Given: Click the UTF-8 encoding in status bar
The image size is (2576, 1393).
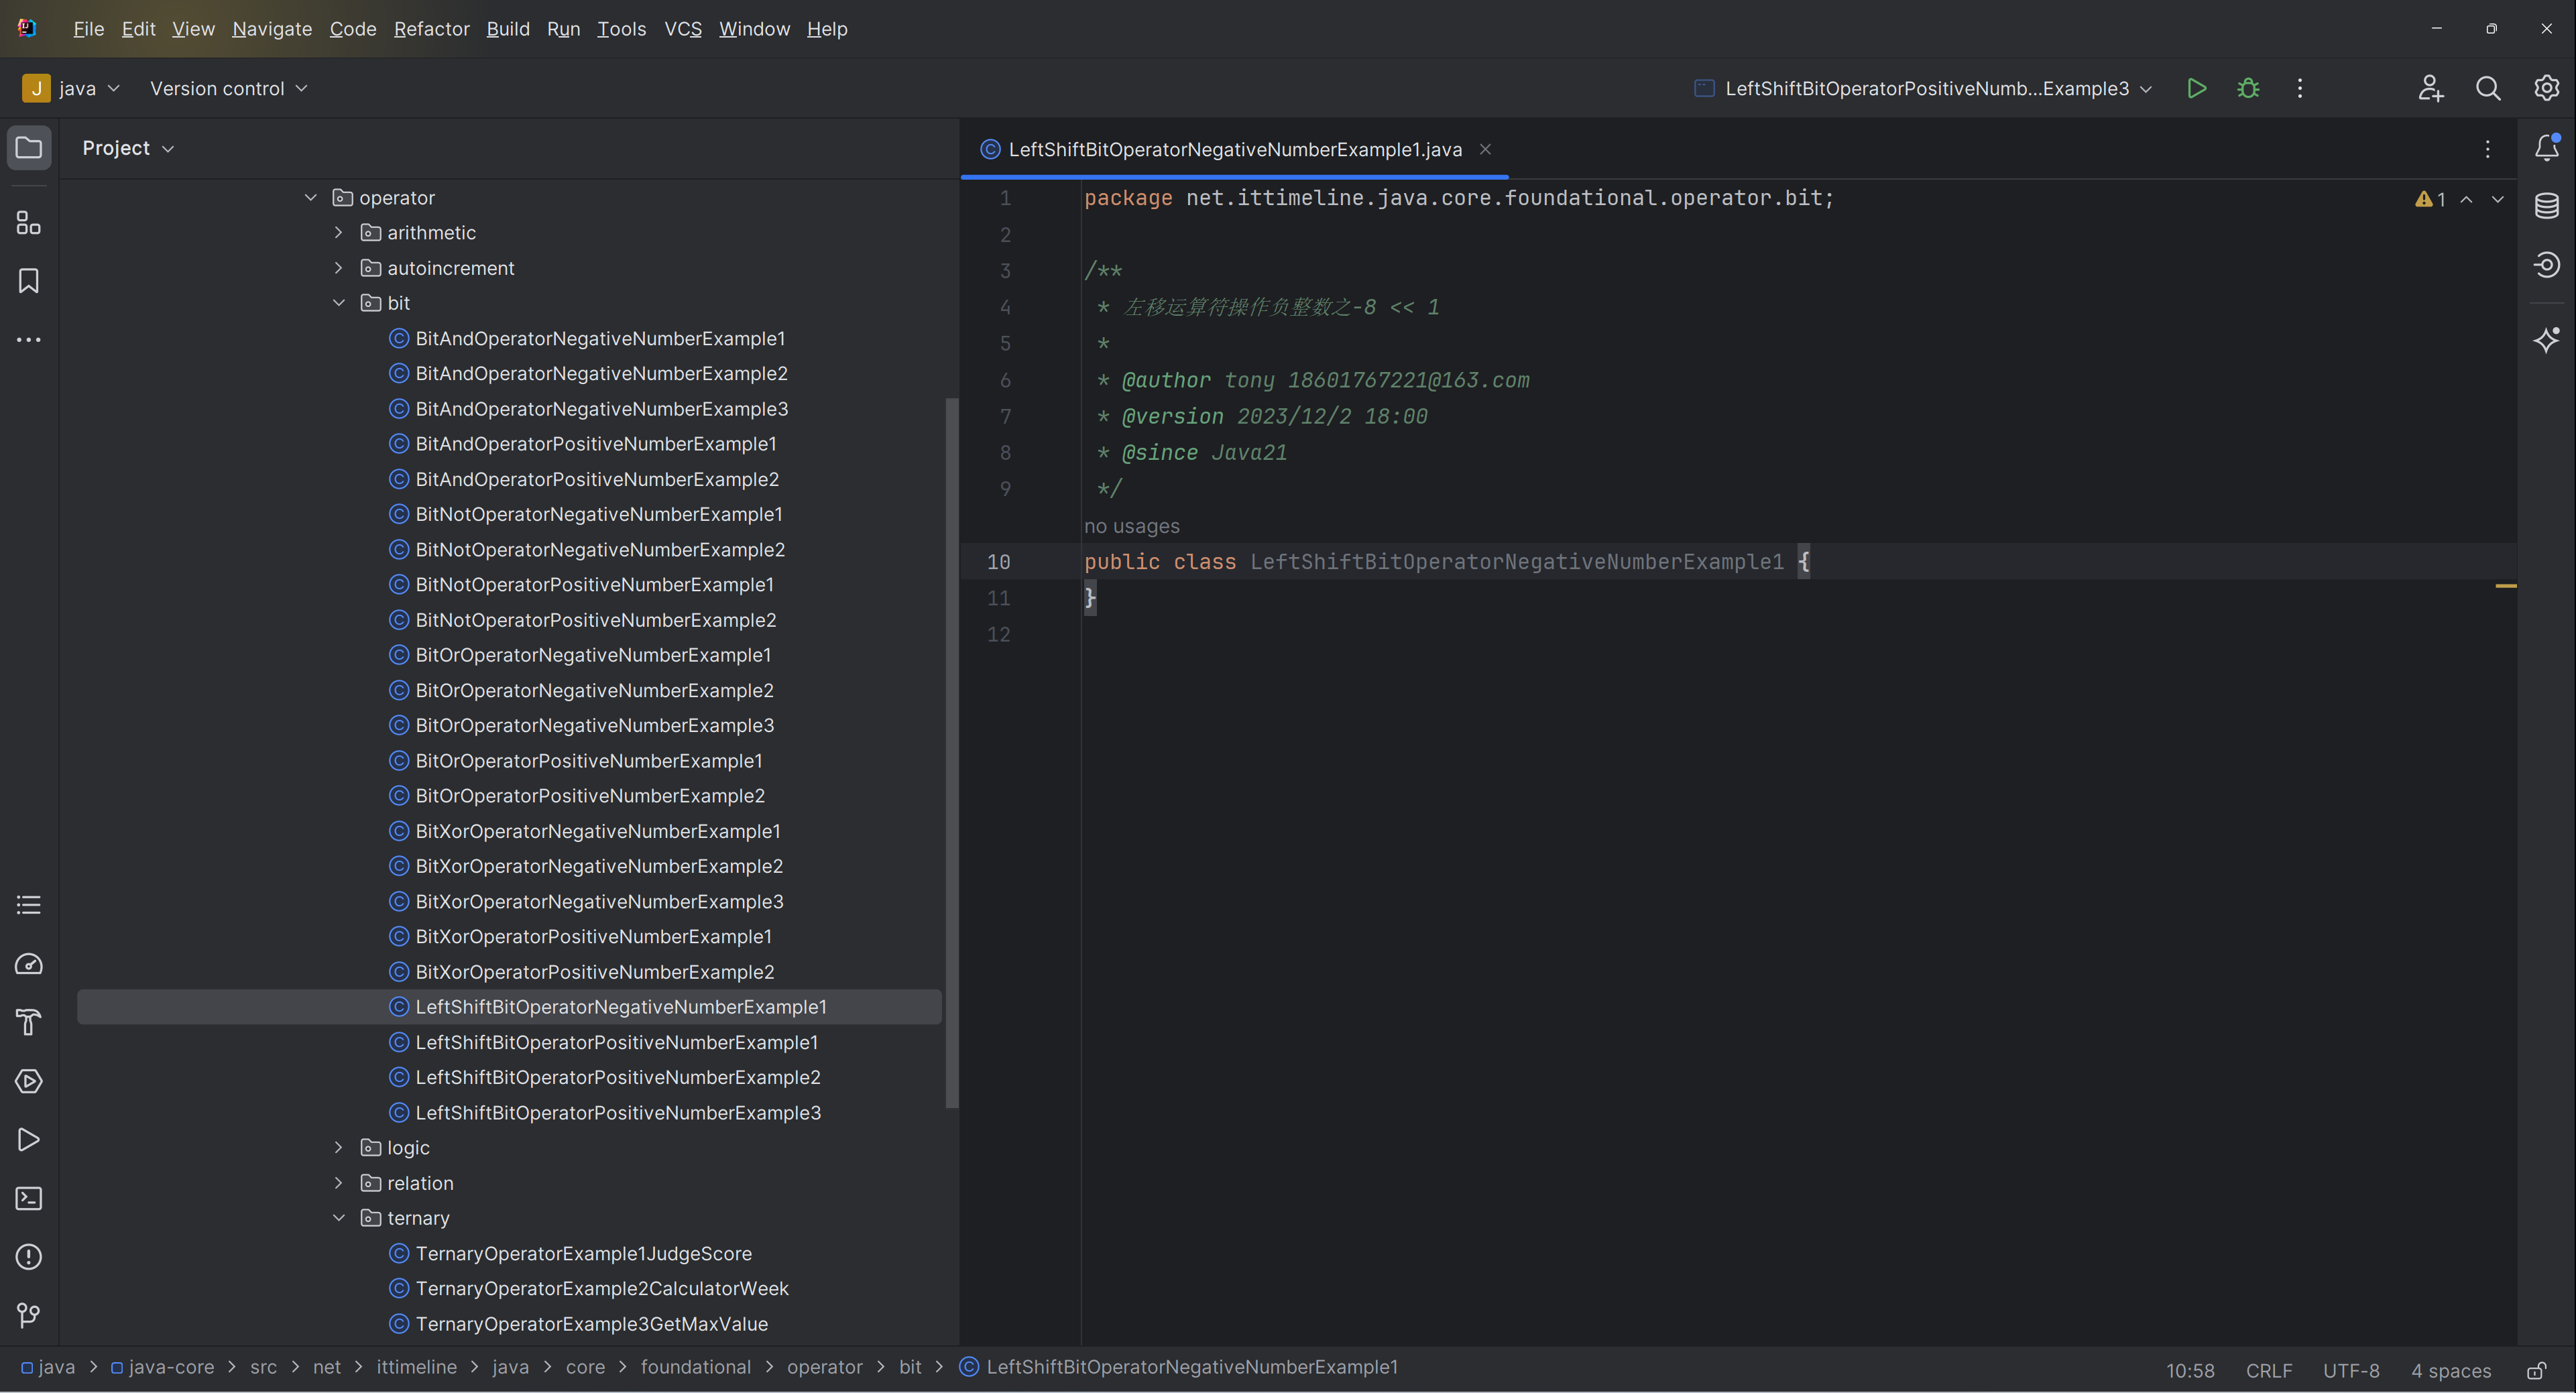Looking at the screenshot, I should pos(2350,1370).
